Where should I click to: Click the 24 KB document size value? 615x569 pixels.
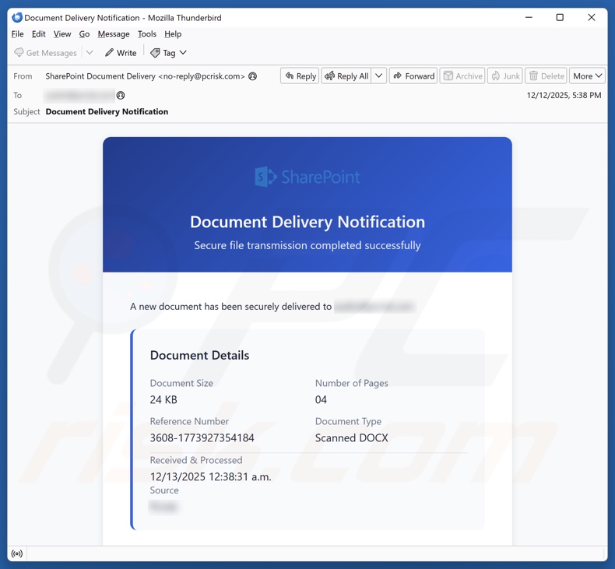point(163,399)
